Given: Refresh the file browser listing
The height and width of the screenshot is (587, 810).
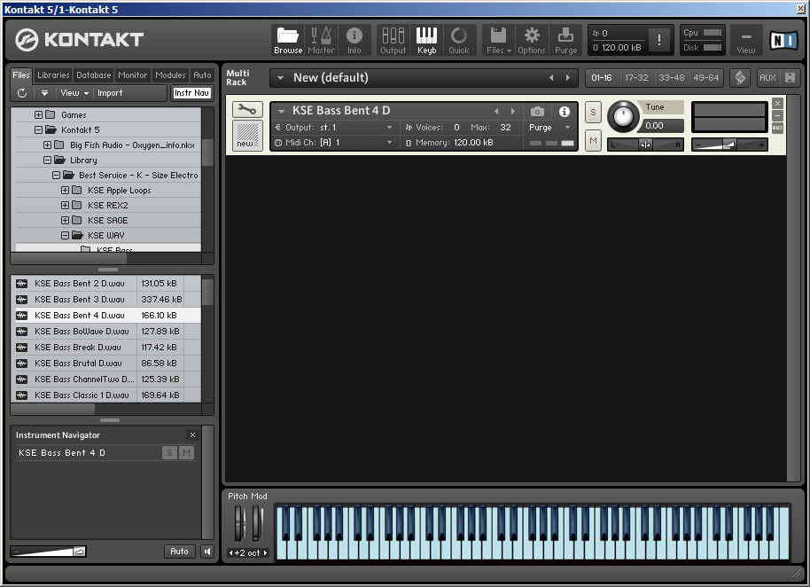Looking at the screenshot, I should pos(21,93).
